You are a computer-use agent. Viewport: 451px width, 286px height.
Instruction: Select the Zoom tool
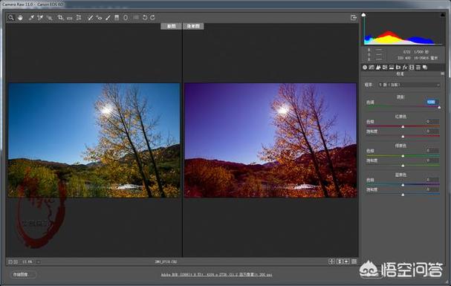[x=11, y=18]
